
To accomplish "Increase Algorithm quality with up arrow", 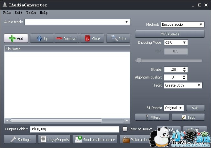I will (184, 76).
